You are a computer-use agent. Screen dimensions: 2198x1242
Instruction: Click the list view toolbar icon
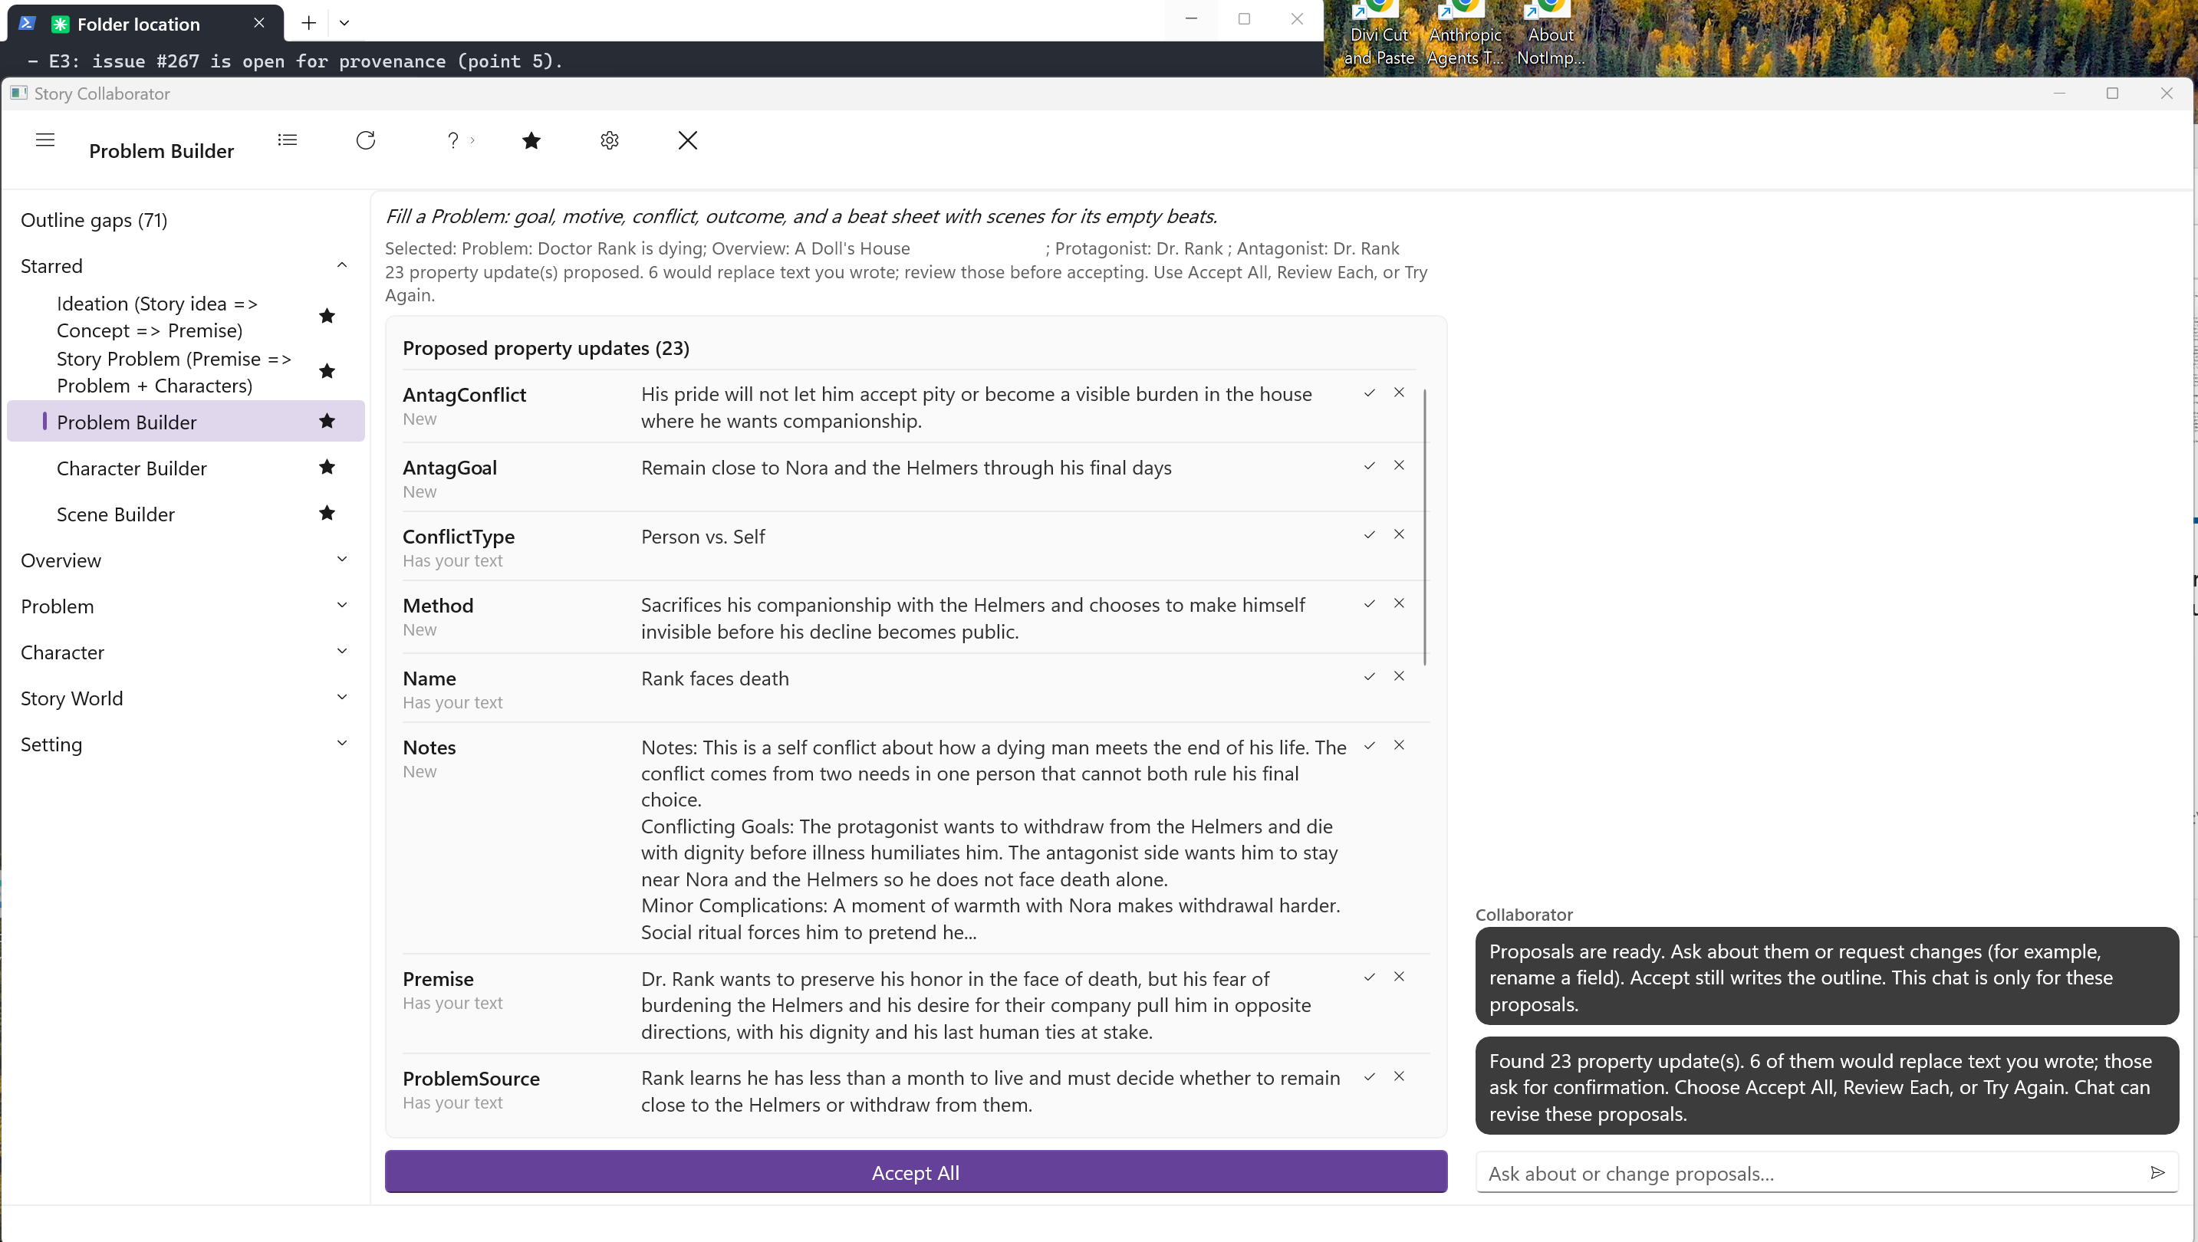pos(288,140)
